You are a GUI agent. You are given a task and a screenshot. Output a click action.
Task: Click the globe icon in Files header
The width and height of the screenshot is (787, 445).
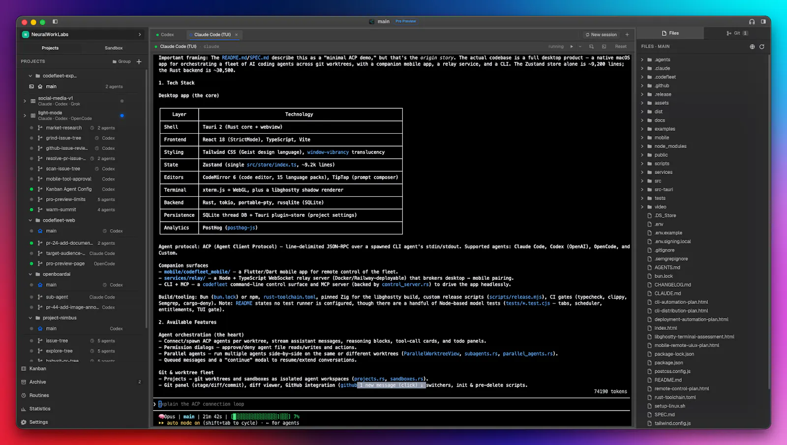752,47
